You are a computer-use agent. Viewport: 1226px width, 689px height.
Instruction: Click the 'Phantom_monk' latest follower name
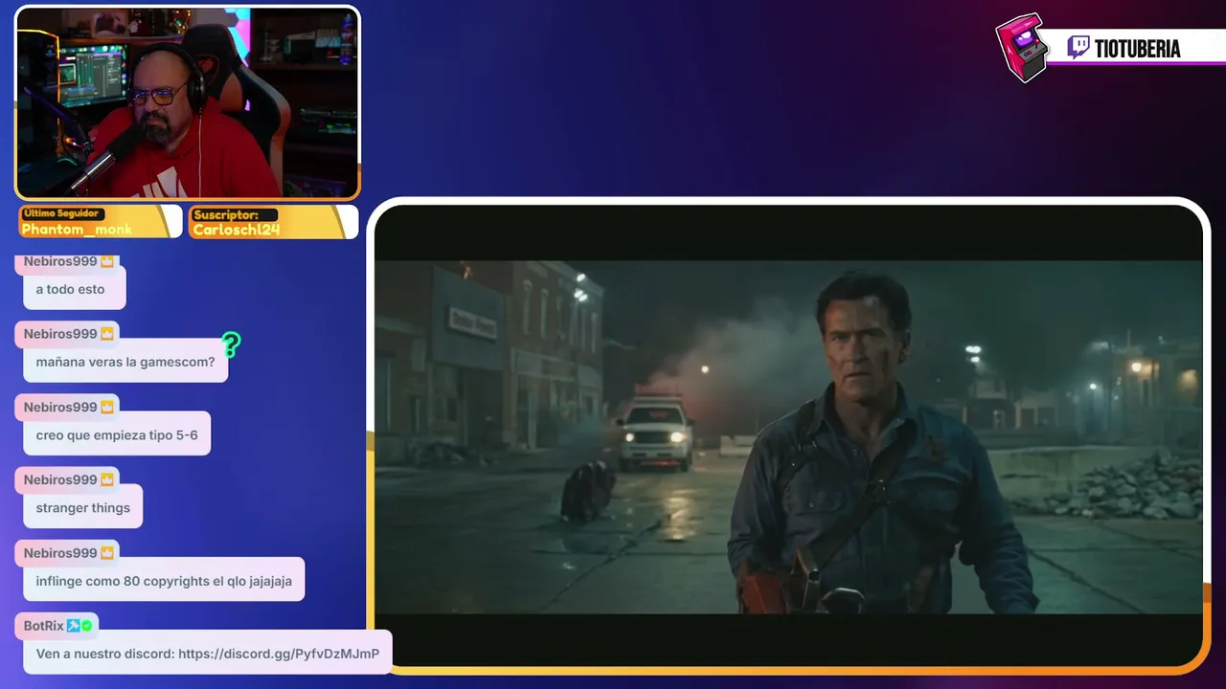click(x=77, y=230)
